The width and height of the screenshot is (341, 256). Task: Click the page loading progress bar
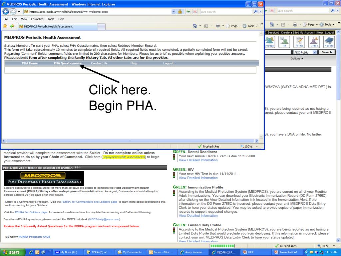point(222,246)
